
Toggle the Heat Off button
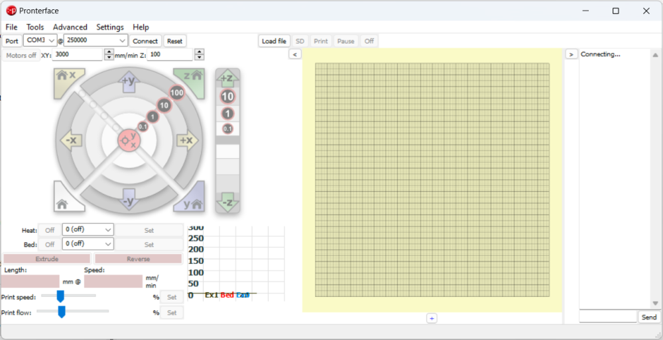pos(49,230)
